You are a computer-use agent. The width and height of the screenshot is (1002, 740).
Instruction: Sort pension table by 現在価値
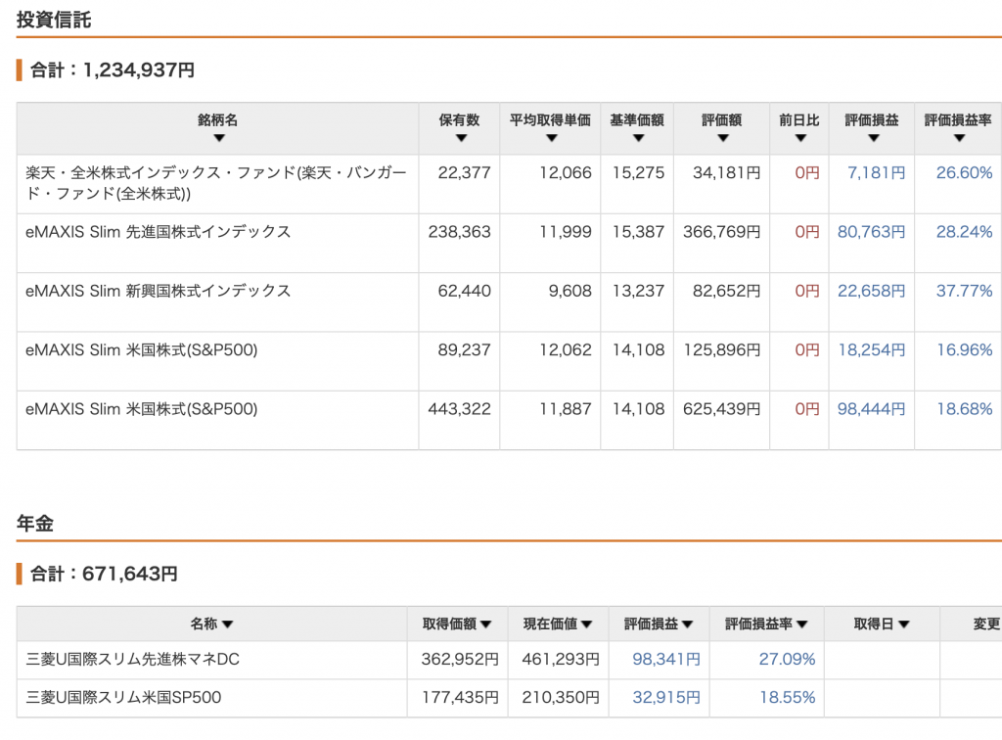click(x=586, y=624)
